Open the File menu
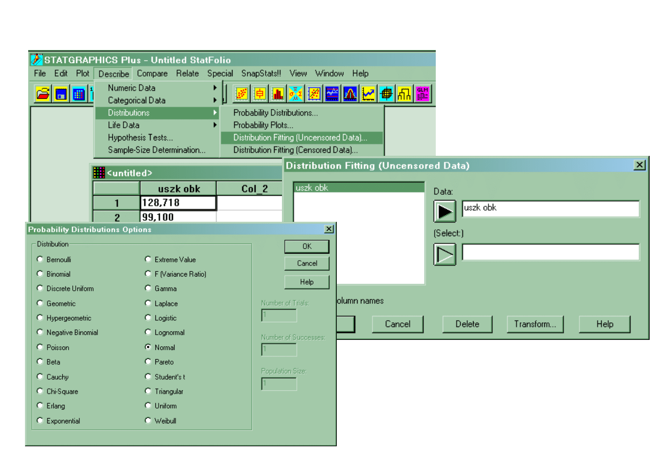The height and width of the screenshot is (475, 672). (x=40, y=73)
